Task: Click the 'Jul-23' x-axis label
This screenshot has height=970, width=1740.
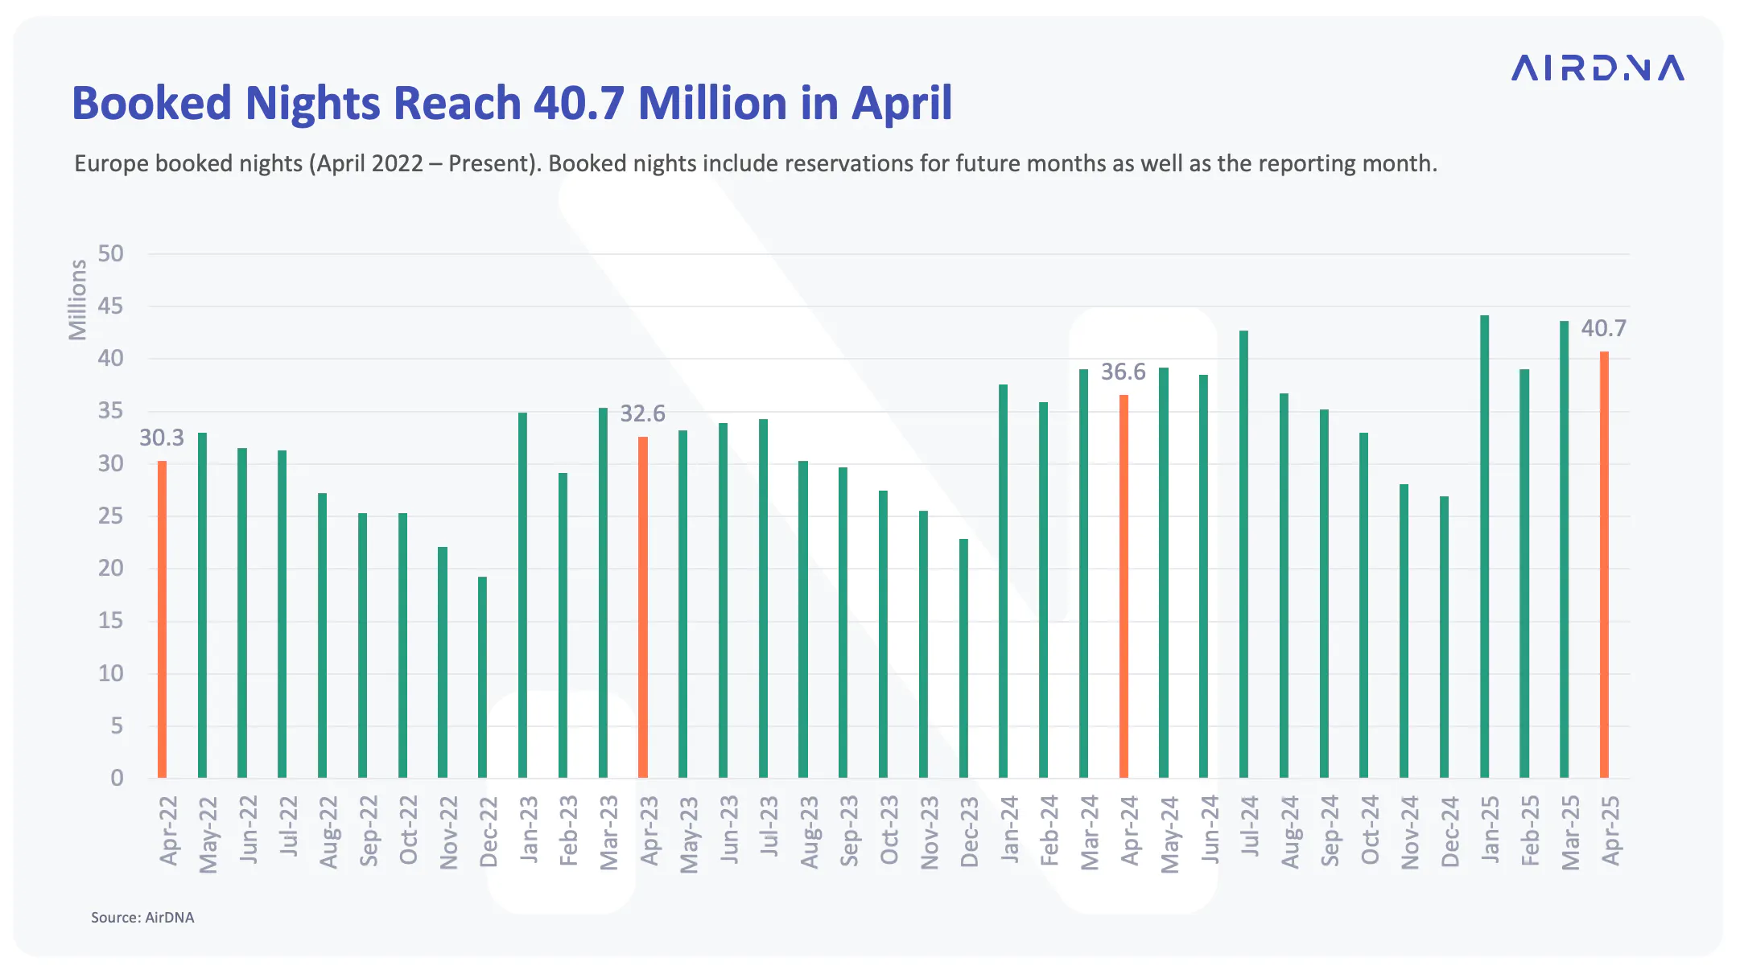Action: (769, 826)
